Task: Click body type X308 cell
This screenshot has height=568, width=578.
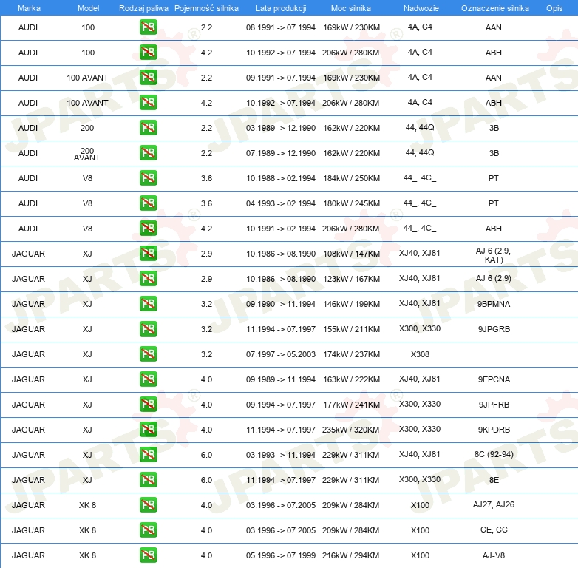Action: [x=421, y=354]
